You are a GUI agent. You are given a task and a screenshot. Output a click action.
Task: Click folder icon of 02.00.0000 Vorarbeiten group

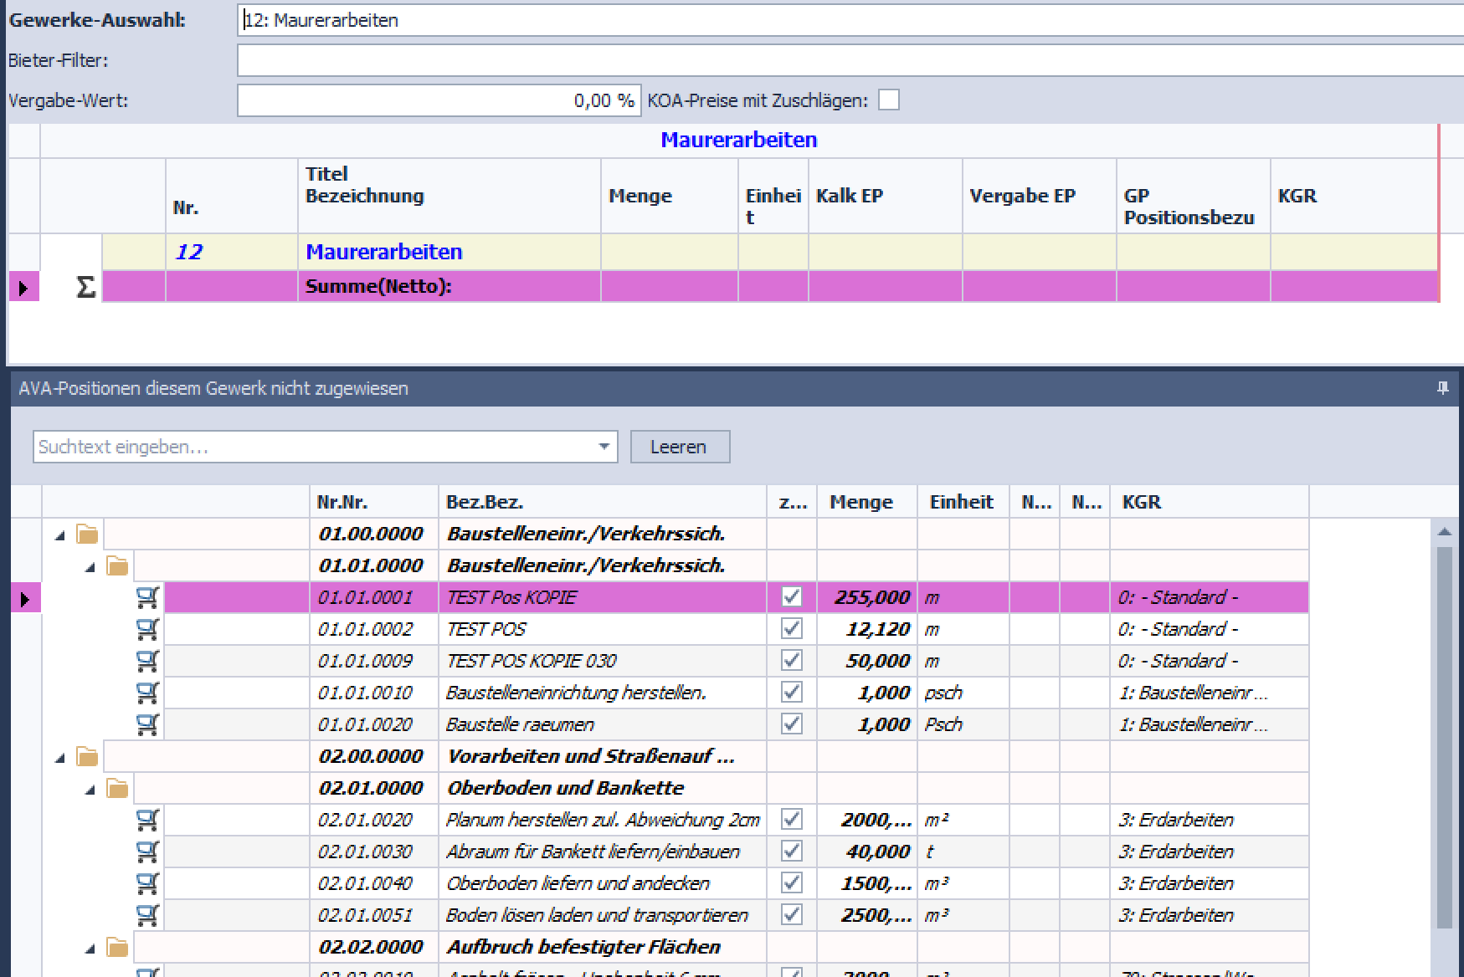[87, 757]
